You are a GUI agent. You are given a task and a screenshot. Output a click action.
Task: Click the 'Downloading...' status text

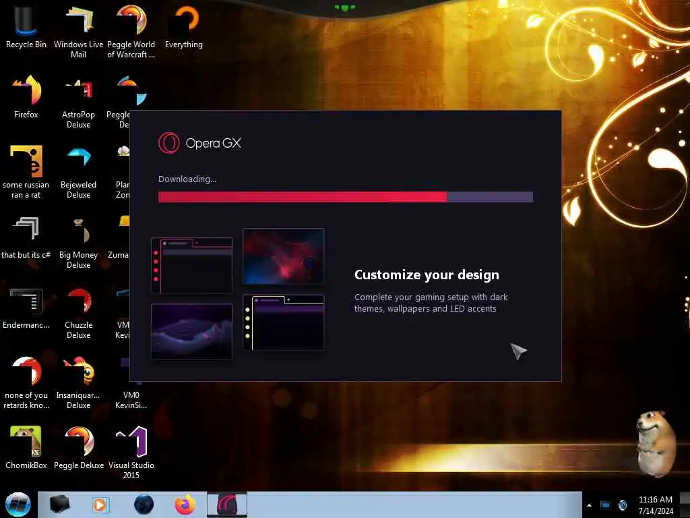pyautogui.click(x=187, y=179)
